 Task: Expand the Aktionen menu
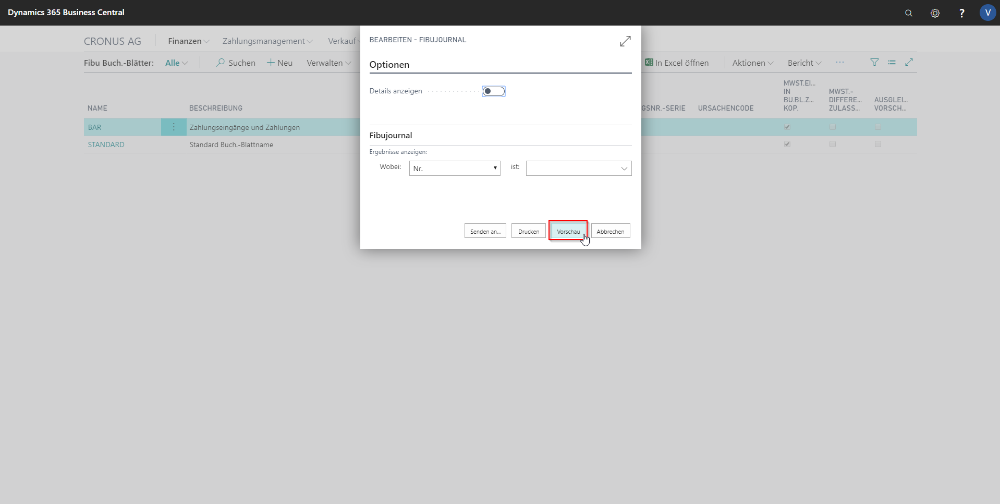(x=753, y=63)
